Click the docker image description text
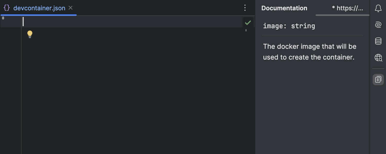 pos(310,52)
